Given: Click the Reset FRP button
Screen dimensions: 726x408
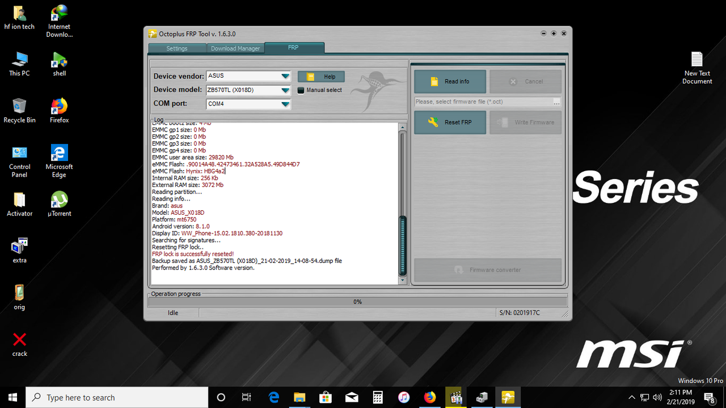Looking at the screenshot, I should [450, 122].
